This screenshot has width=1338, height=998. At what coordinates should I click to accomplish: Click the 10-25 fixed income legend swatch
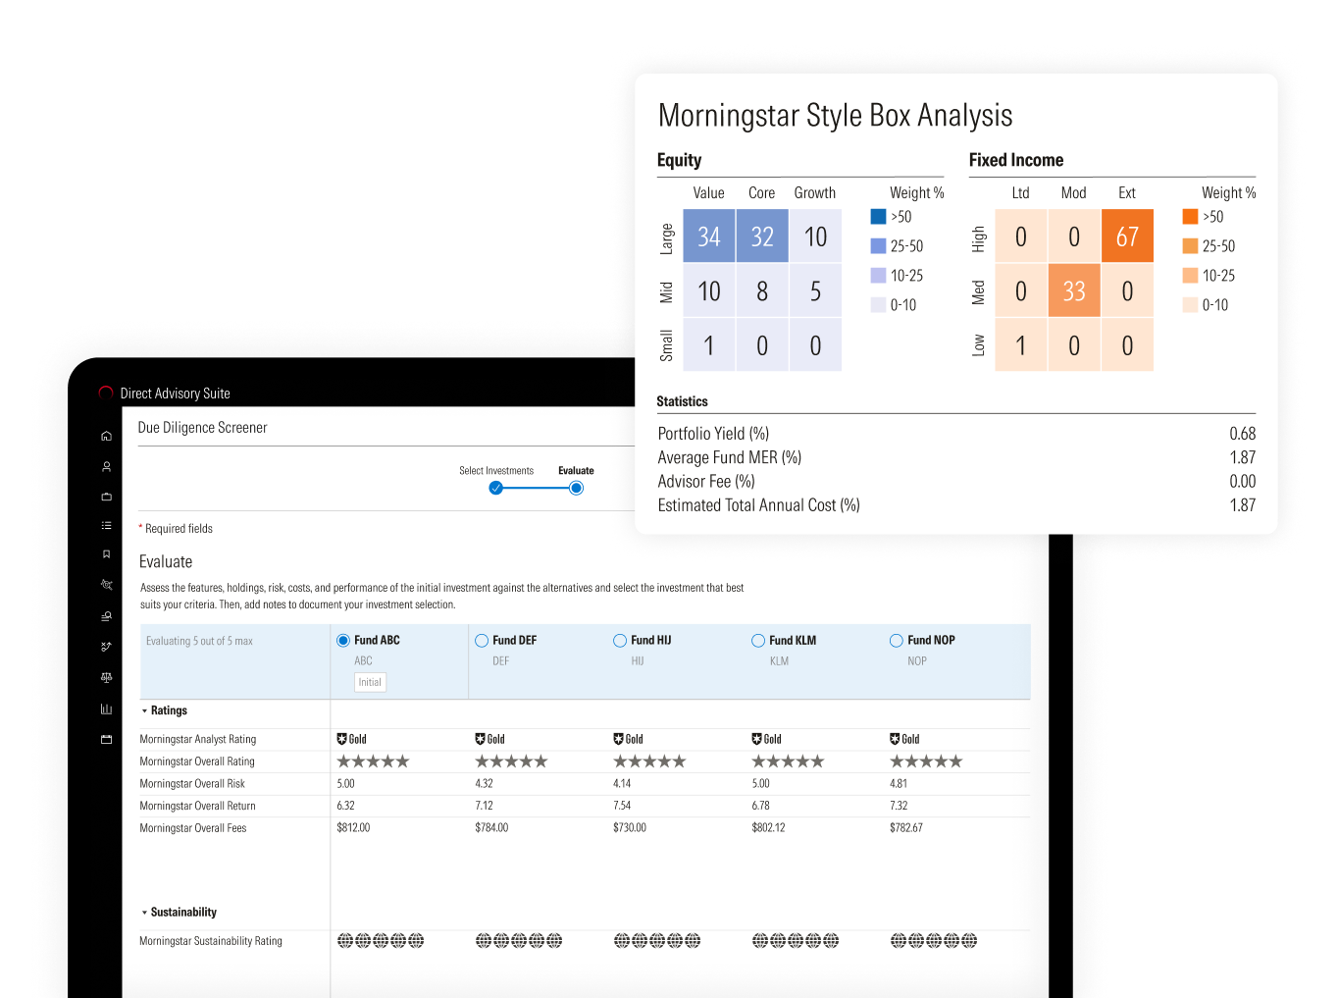(x=1191, y=276)
